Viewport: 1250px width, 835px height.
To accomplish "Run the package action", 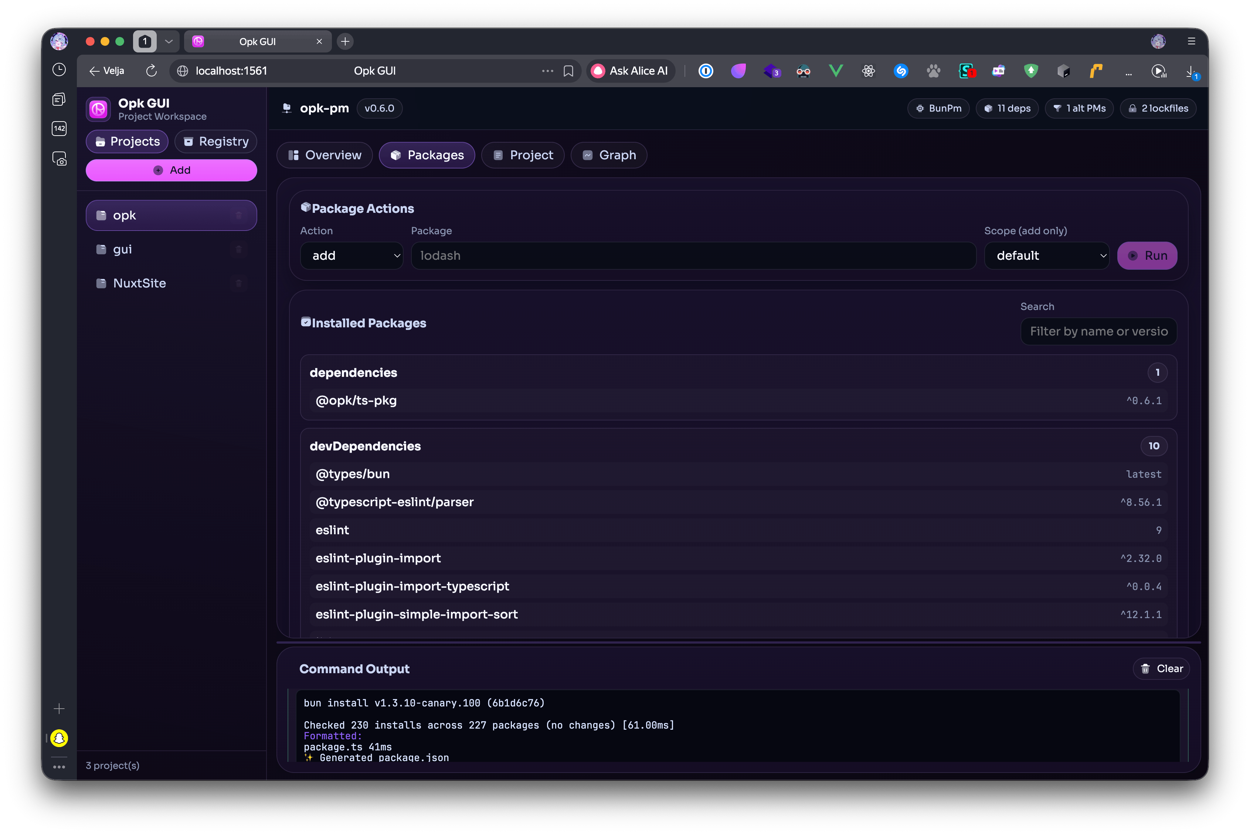I will (x=1147, y=256).
